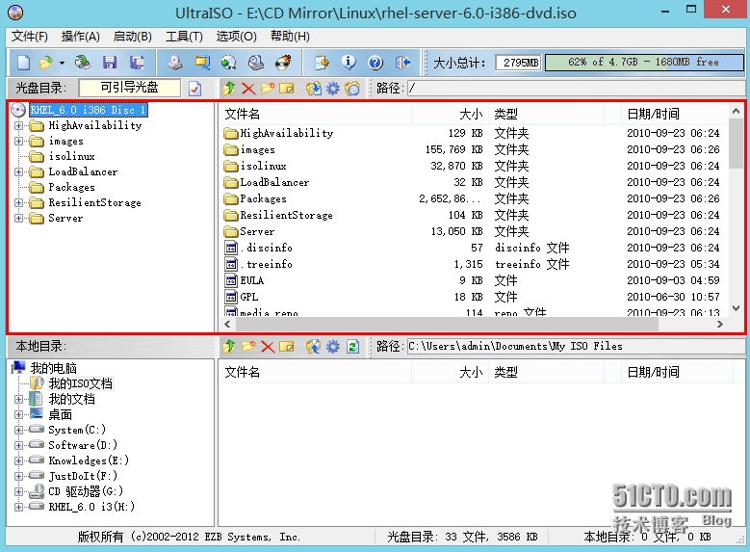The height and width of the screenshot is (552, 750).
Task: Expand the HighAvailability tree node
Action: (18, 125)
